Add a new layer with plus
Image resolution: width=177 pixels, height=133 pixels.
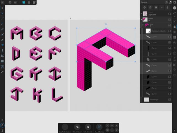point(162,7)
